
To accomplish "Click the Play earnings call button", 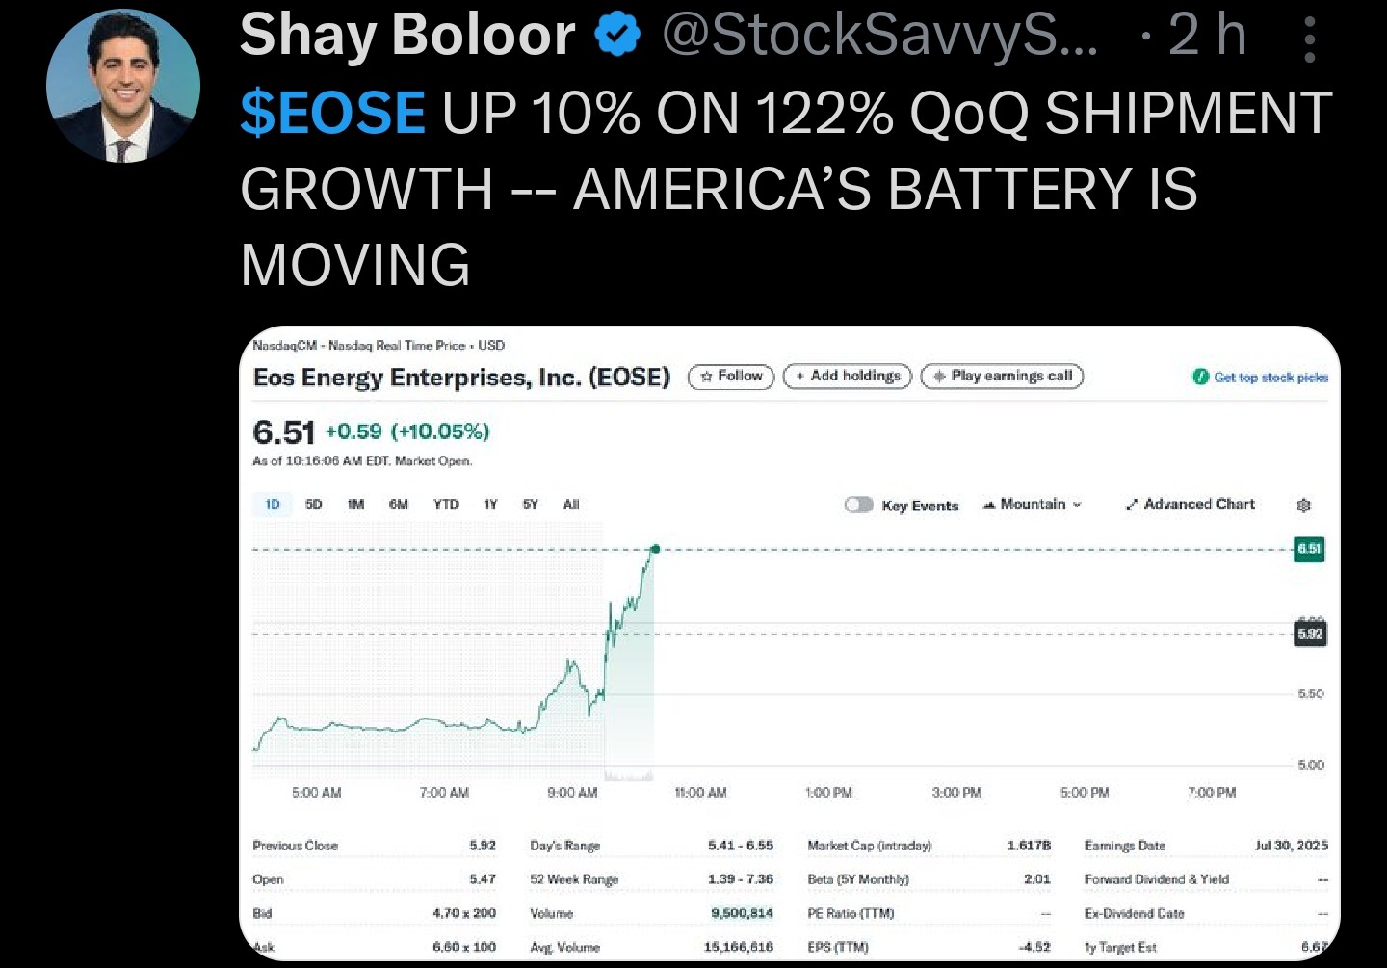I will pyautogui.click(x=1002, y=377).
